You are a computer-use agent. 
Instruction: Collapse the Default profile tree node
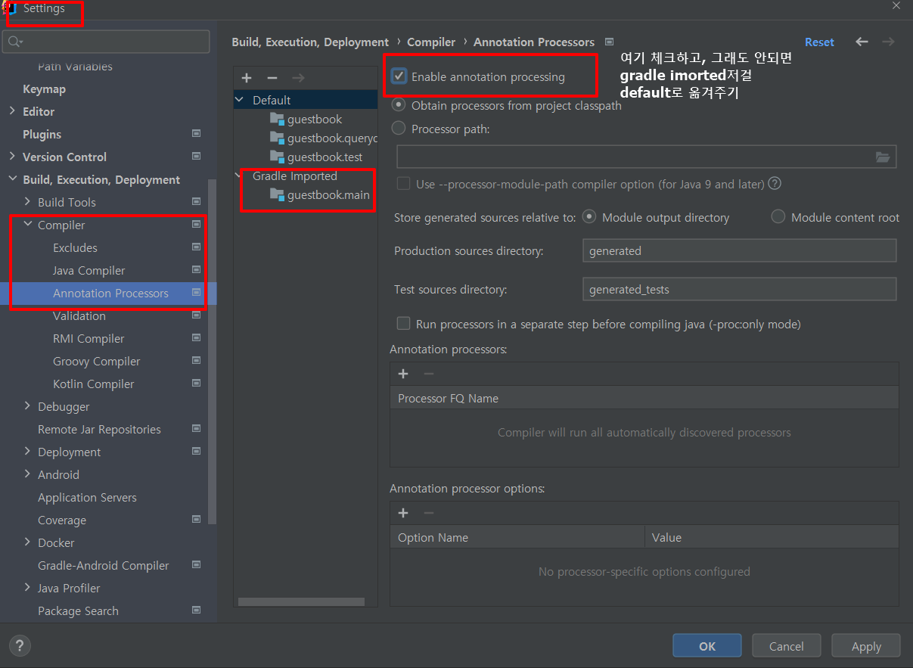[238, 98]
